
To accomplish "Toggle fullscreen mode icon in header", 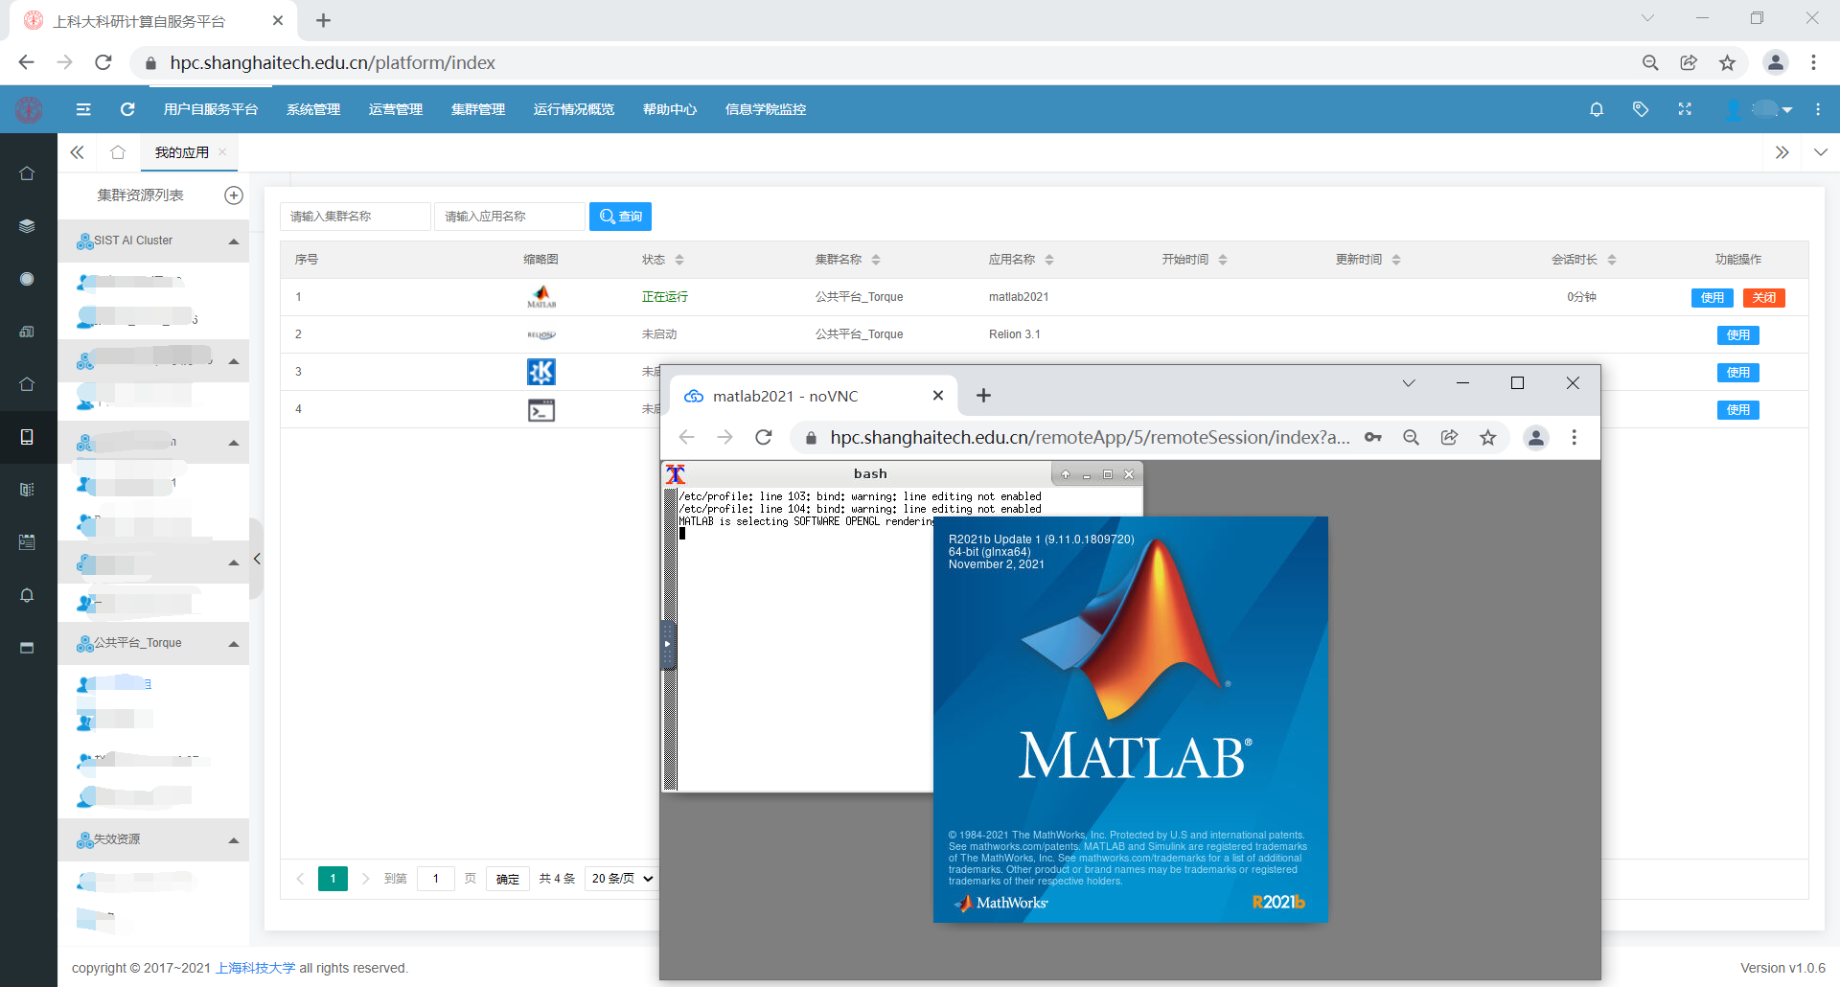I will pyautogui.click(x=1685, y=109).
